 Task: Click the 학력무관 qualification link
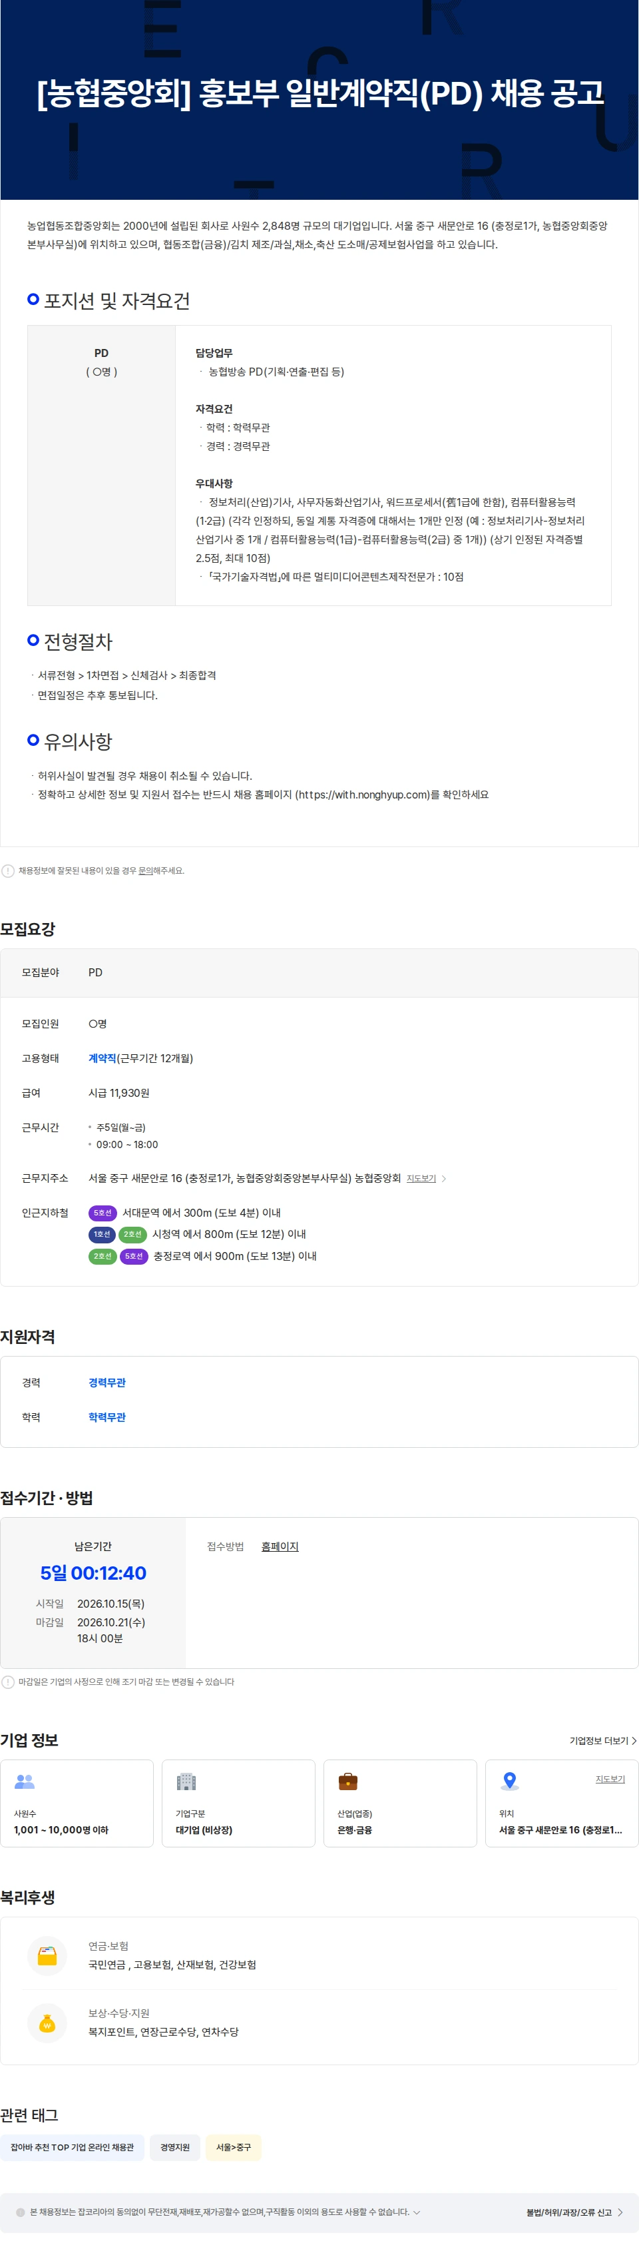point(107,1417)
